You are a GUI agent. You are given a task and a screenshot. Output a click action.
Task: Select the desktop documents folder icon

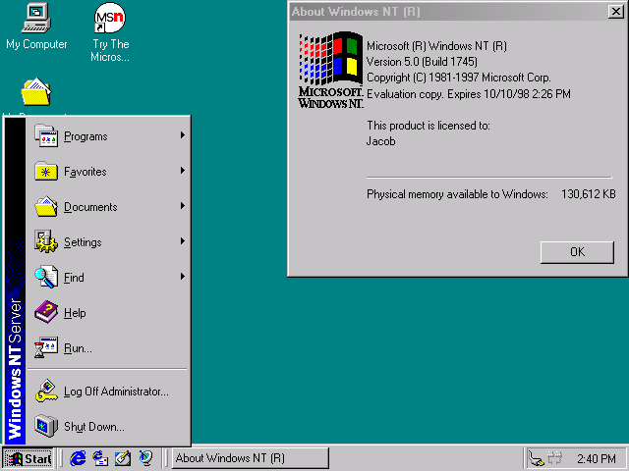(36, 92)
